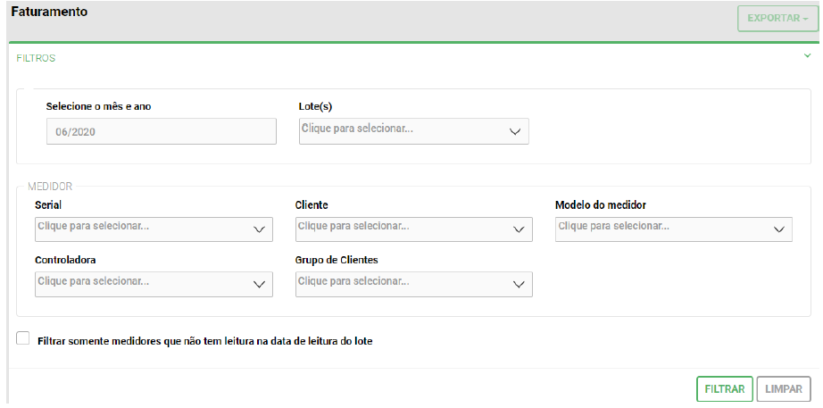Open the Grupo de Clientes selection field
Image resolution: width=823 pixels, height=408 pixels.
pyautogui.click(x=397, y=283)
